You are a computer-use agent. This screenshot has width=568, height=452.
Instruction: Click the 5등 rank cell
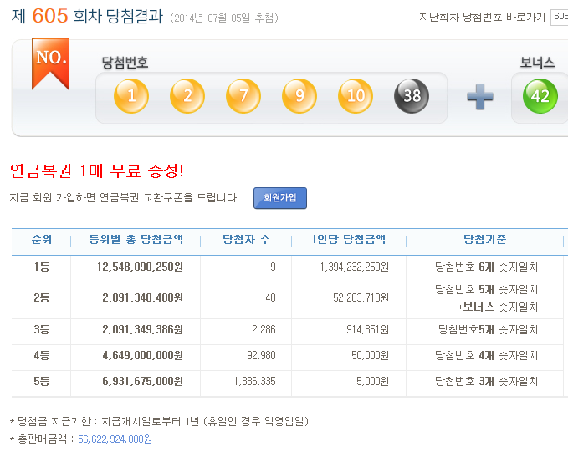[x=42, y=382]
